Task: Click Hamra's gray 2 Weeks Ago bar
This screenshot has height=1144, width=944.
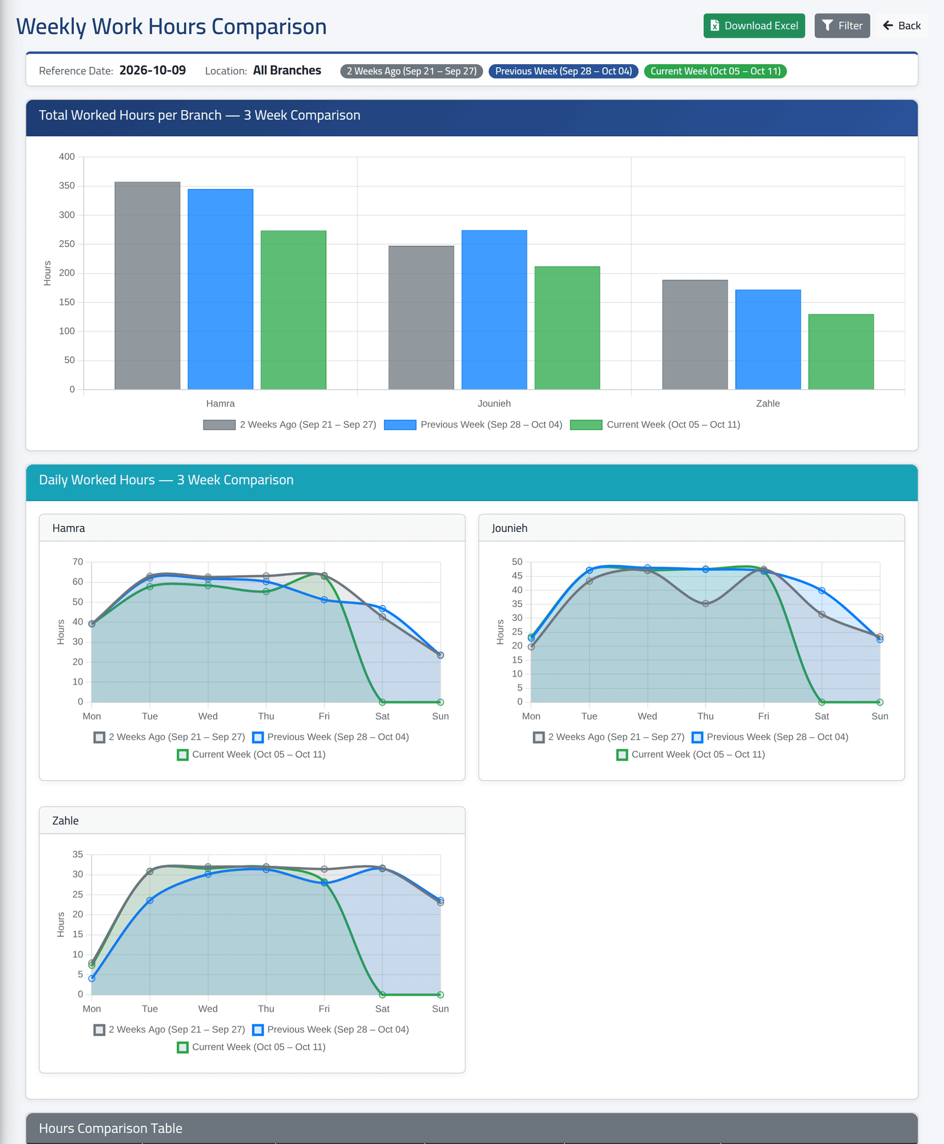Action: click(147, 286)
